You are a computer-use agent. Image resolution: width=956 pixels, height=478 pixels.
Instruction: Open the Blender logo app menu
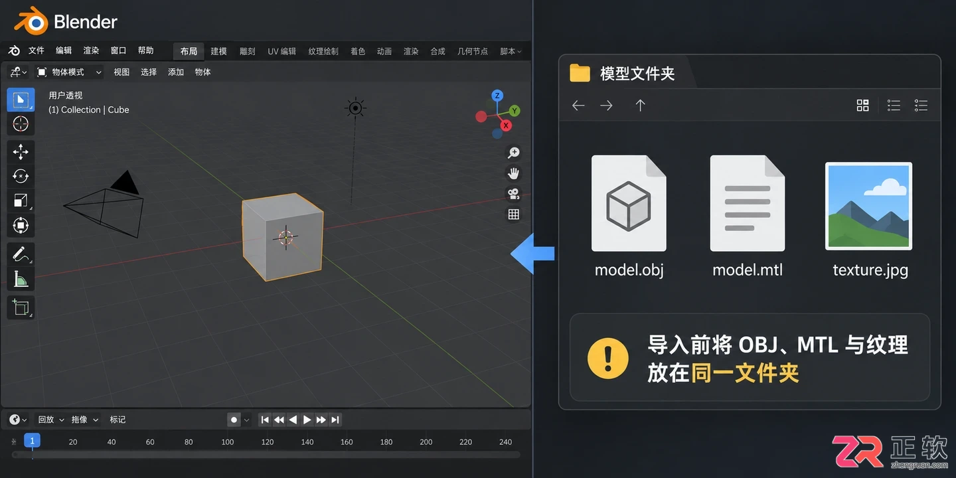pos(14,51)
